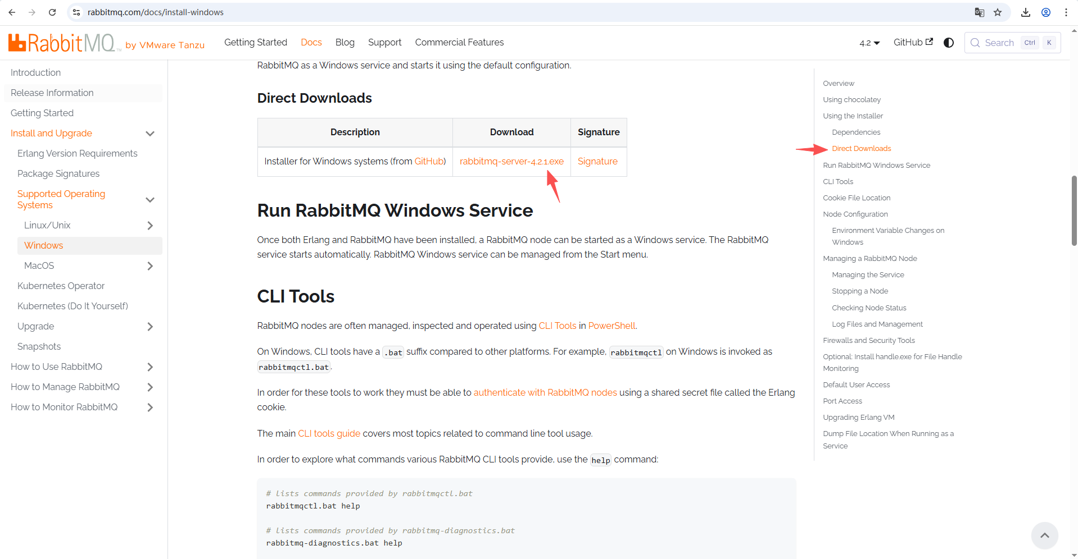The image size is (1078, 559).
Task: Jump to Default User Access section
Action: click(857, 385)
